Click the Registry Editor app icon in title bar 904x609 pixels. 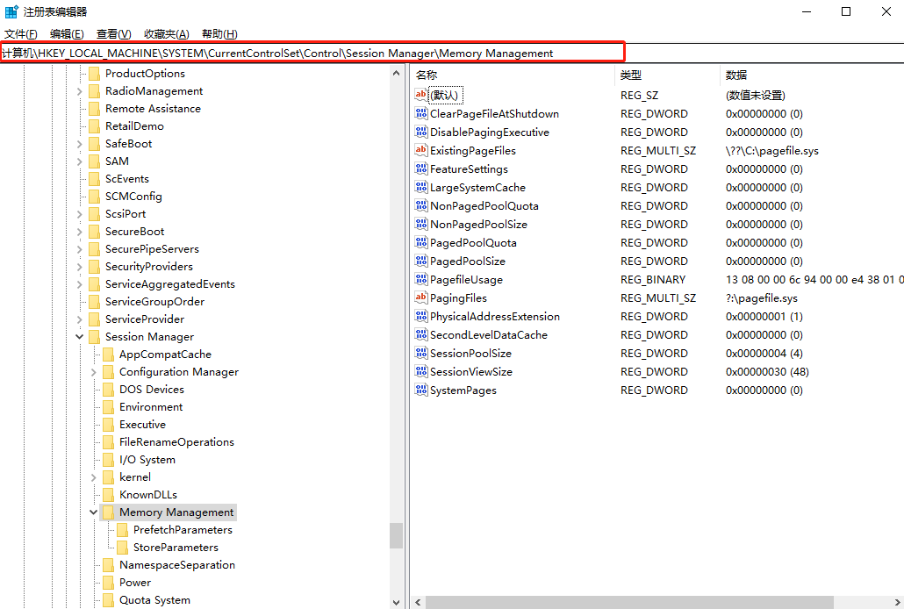coord(11,11)
